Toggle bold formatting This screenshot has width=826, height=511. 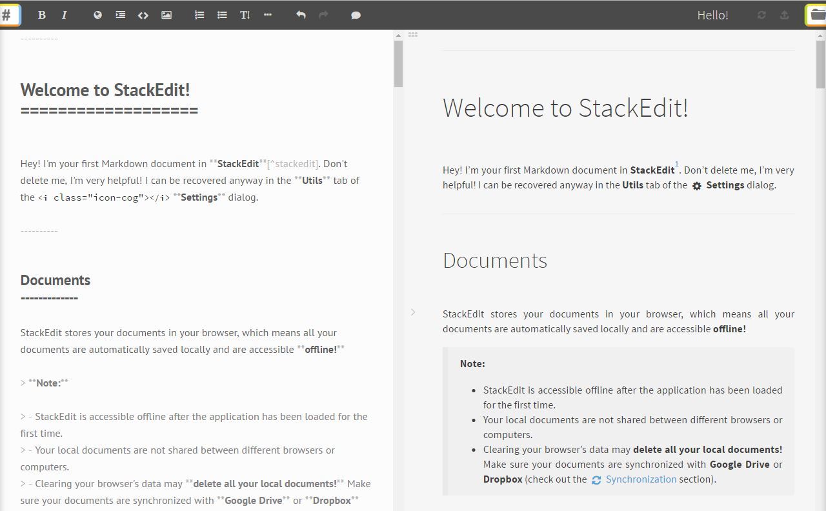(x=42, y=15)
